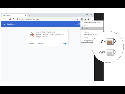Viewport: 125px width, 94px height.
Task: Open the Extensions hamburger menu
Action: 5,24
